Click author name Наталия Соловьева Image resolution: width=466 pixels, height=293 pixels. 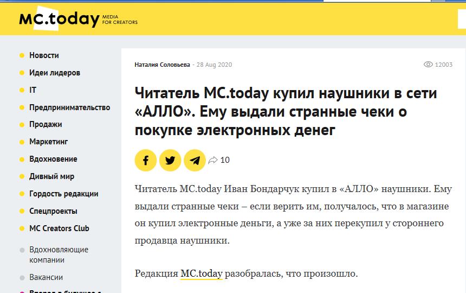pos(162,65)
